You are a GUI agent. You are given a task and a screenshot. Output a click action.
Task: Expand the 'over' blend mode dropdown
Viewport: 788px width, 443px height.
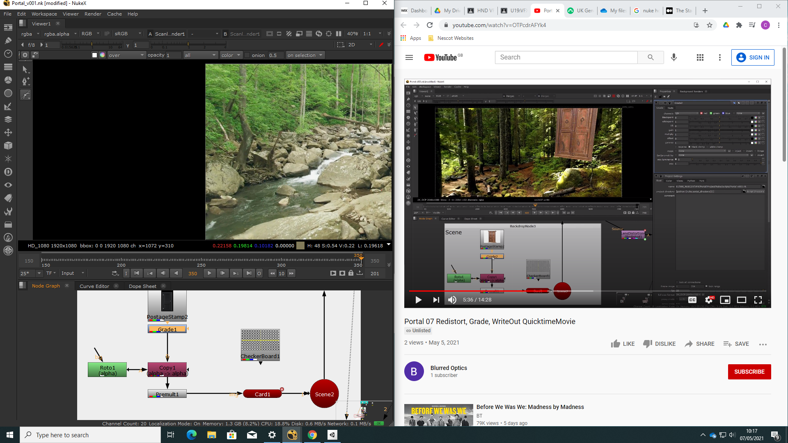[126, 55]
